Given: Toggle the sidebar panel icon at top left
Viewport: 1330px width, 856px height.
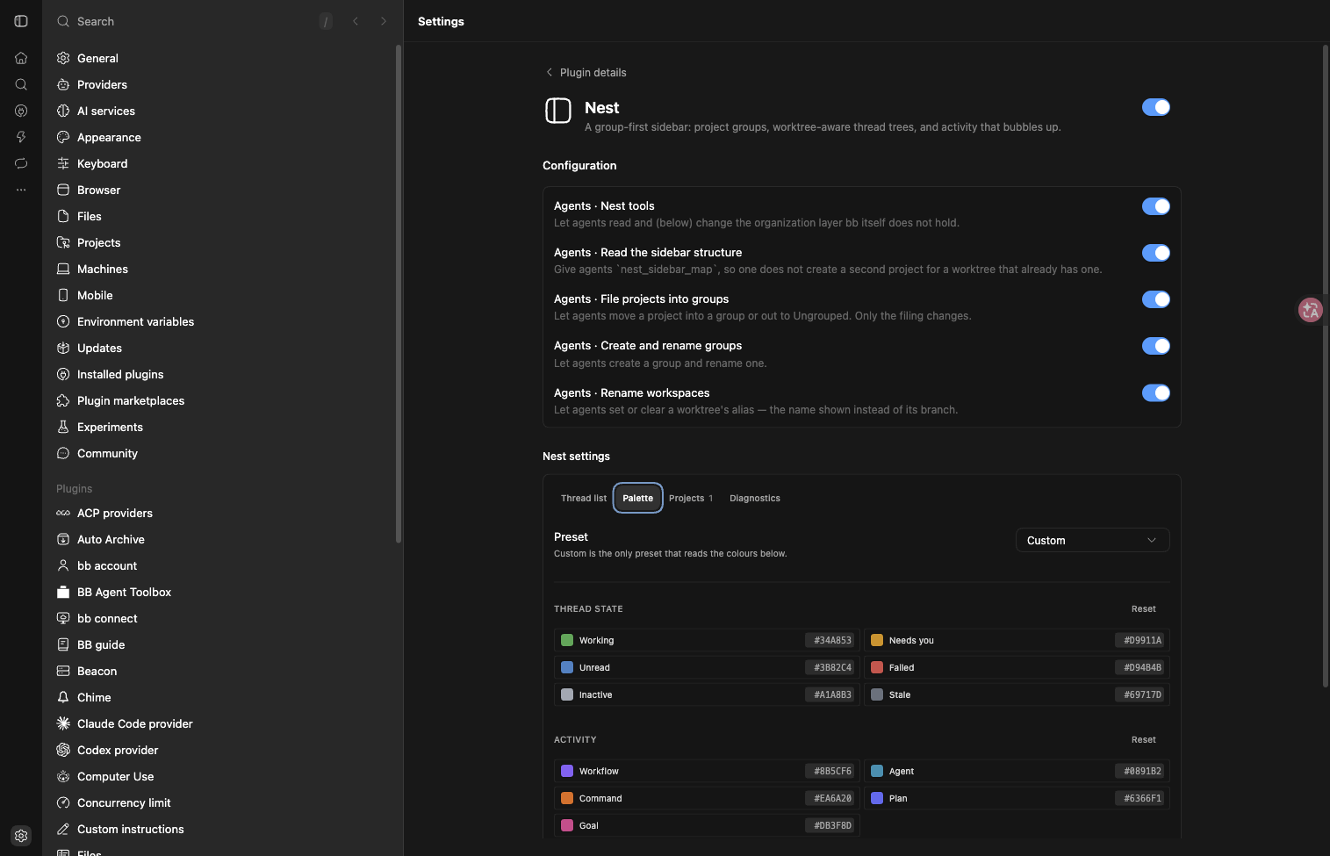Looking at the screenshot, I should [x=21, y=21].
